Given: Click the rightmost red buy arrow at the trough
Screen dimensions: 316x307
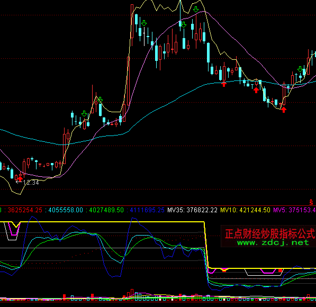Looking at the screenshot, I should coord(284,110).
